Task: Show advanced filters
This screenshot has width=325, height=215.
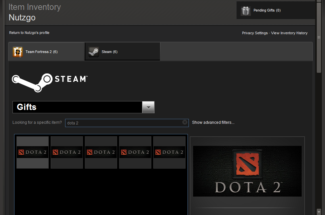Action: coord(213,122)
